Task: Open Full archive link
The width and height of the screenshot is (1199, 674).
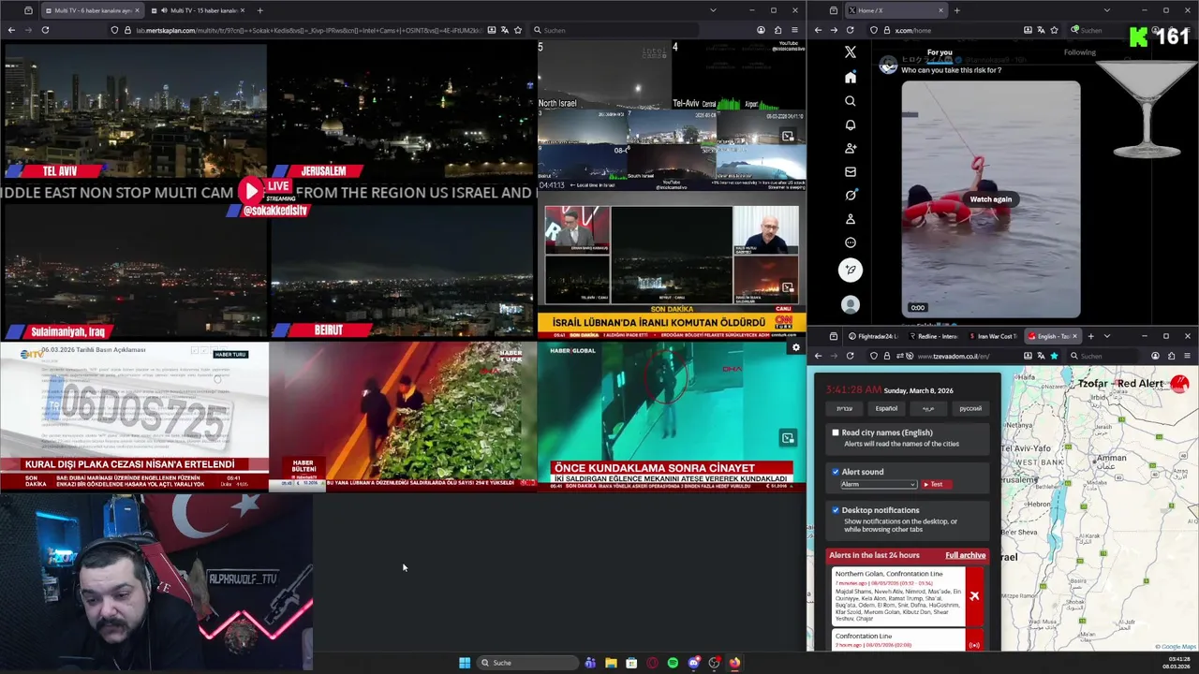Action: [965, 555]
